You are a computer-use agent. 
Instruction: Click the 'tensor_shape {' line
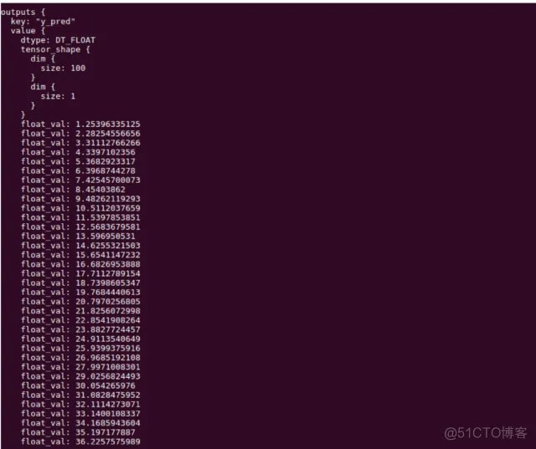(55, 49)
